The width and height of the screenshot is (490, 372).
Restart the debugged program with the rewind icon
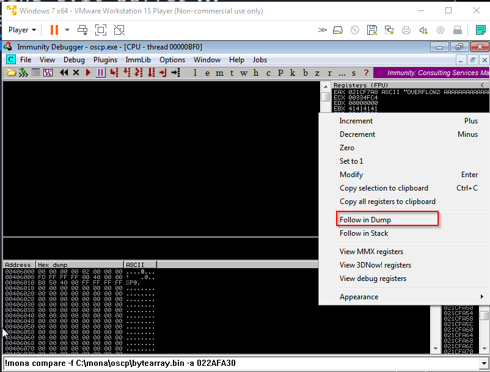coord(64,72)
